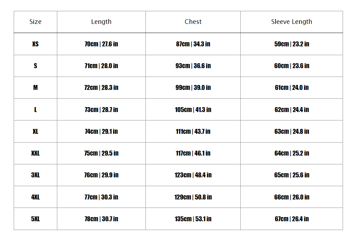
Task: Click the 74cm length cell
Action: pyautogui.click(x=101, y=131)
